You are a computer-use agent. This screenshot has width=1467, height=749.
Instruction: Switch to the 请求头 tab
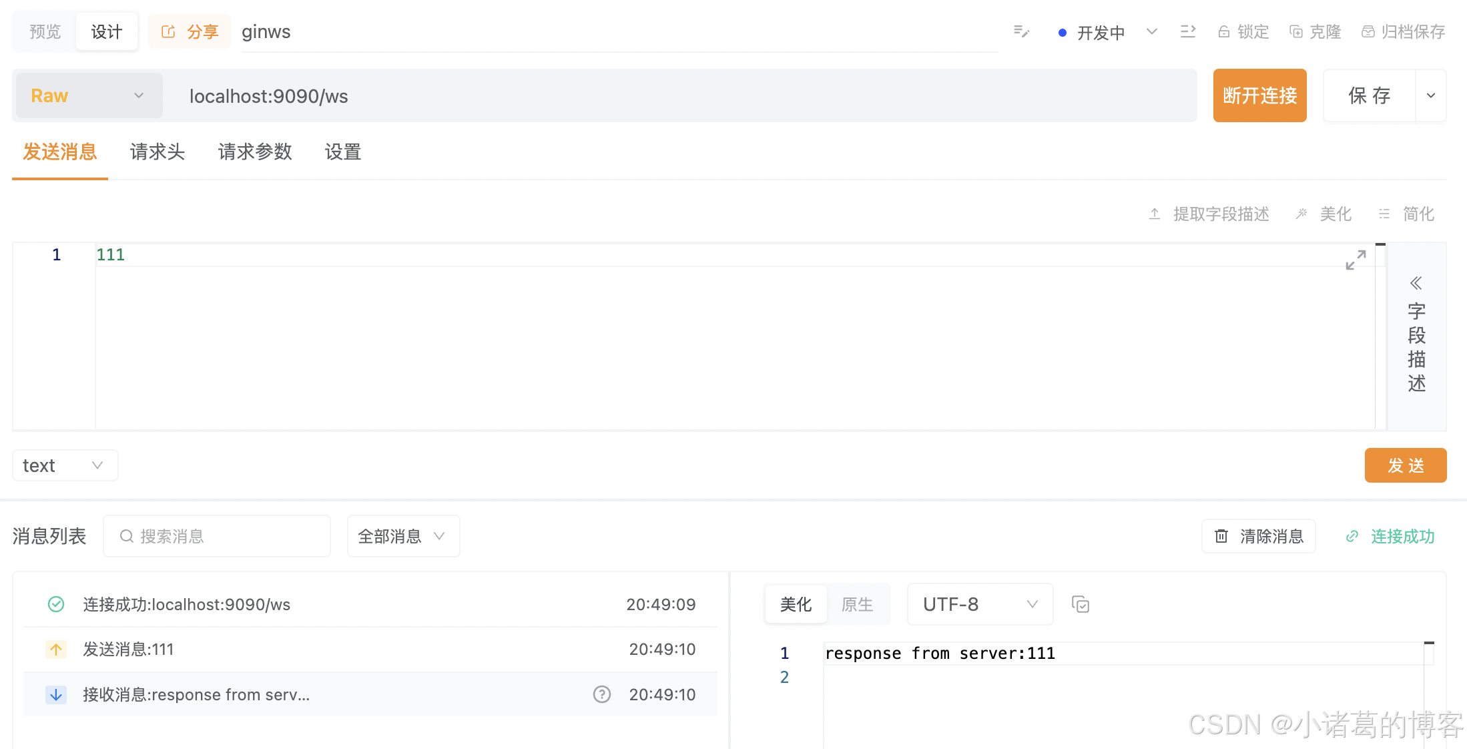point(158,152)
